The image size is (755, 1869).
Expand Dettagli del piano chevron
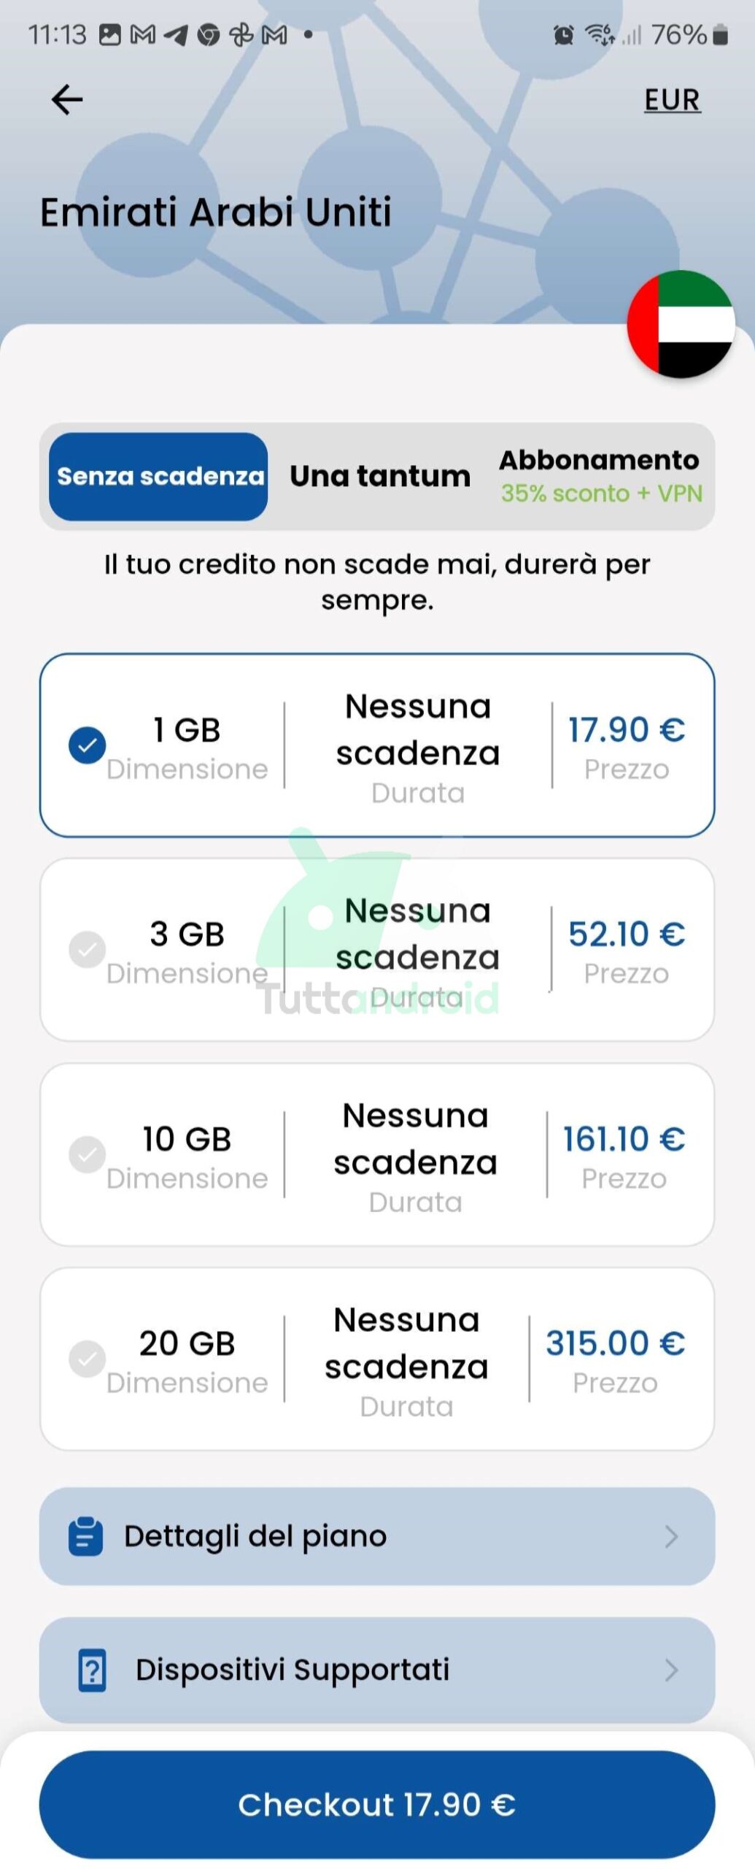point(671,1536)
